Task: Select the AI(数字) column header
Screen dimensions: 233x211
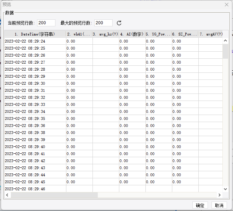Action: 132,34
